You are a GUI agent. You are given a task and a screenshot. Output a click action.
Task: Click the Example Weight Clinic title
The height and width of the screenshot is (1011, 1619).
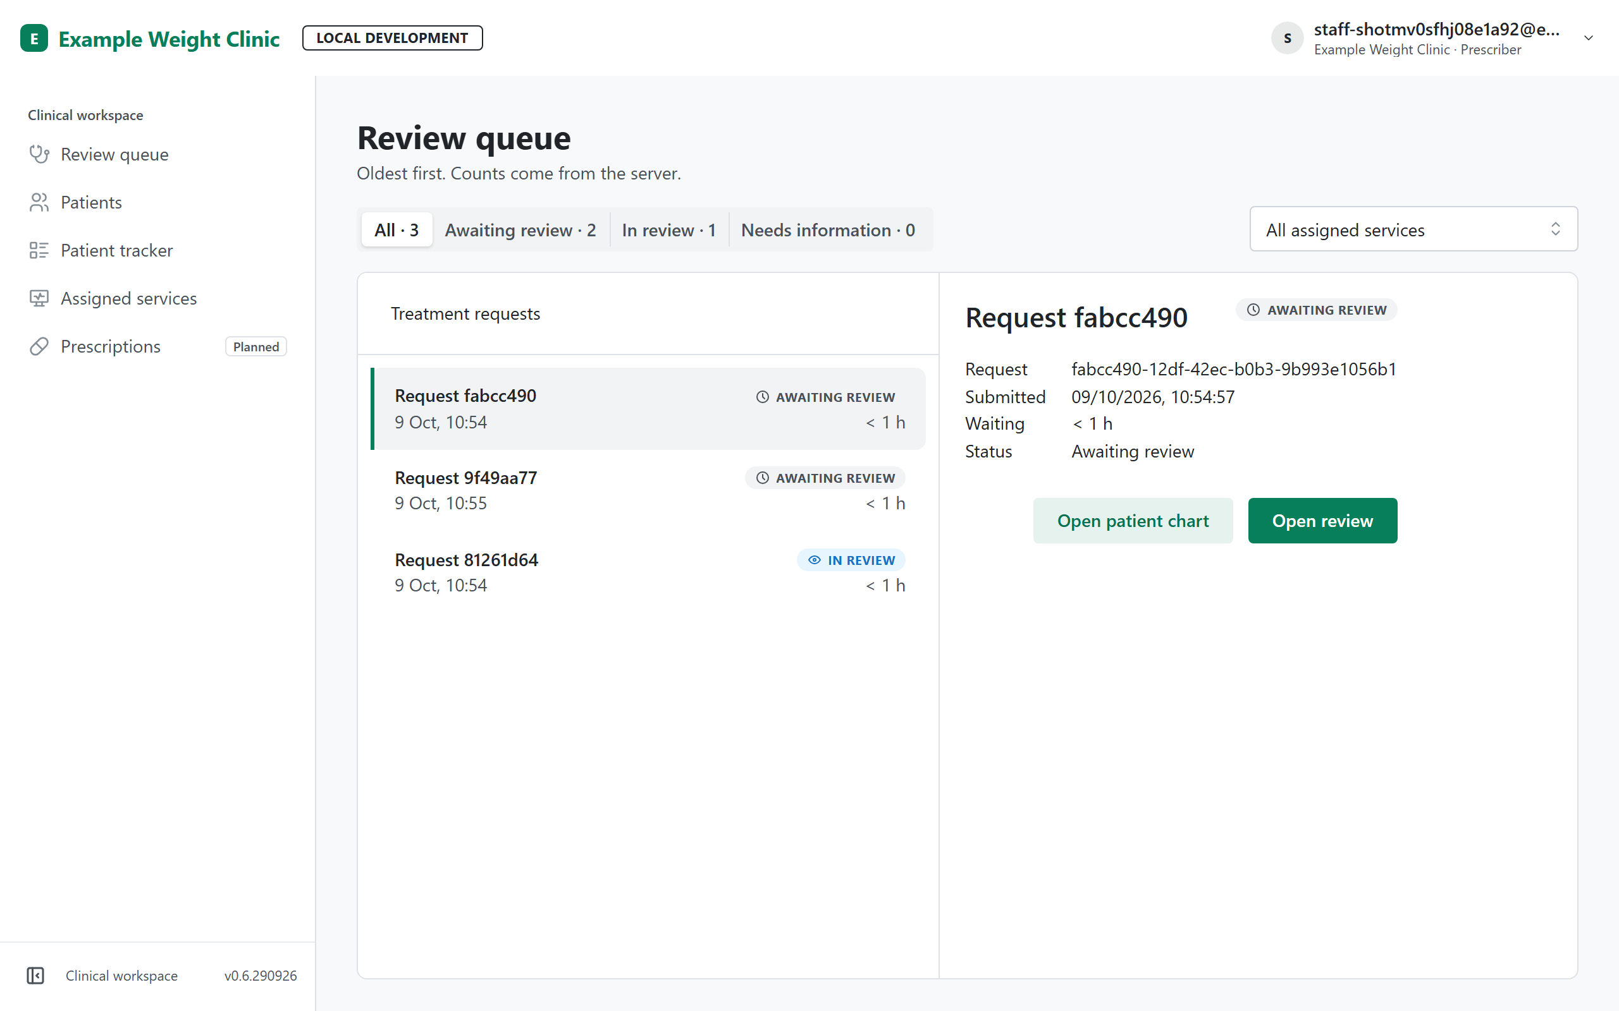click(x=169, y=39)
